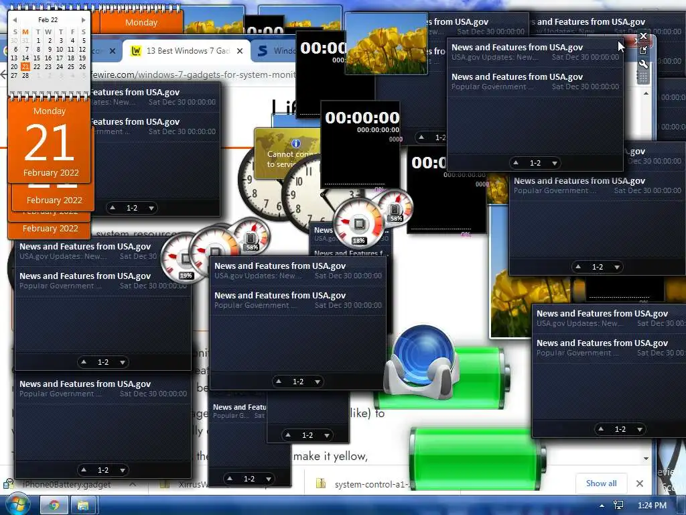Click up arrow in feed gadget touching the 19% dial
686x515 pixels.
pos(84,362)
